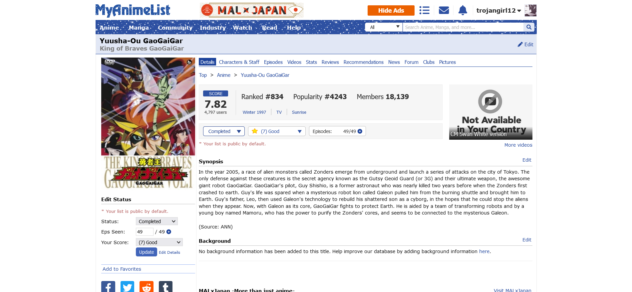
Task: Open the list menu icon in header
Action: [424, 10]
